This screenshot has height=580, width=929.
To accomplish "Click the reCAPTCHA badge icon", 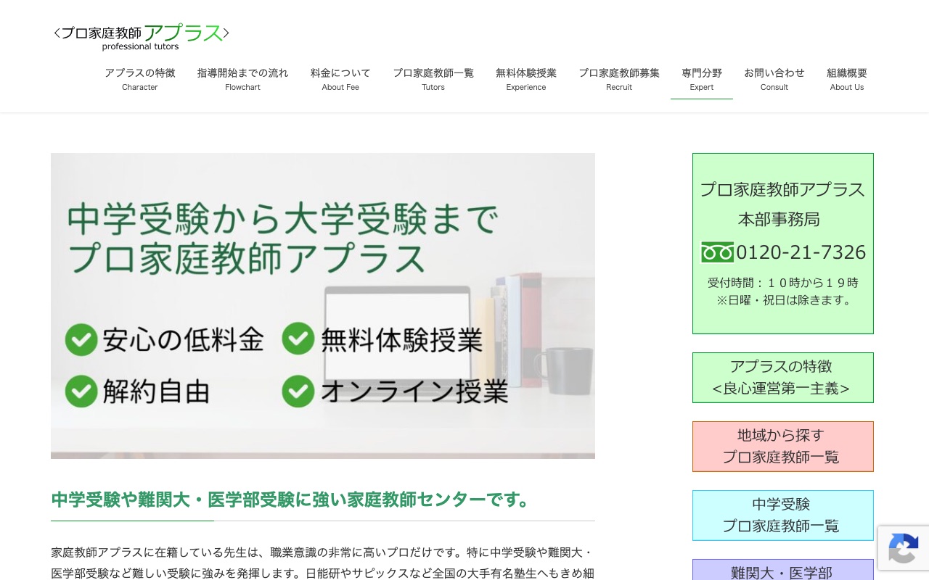I will tap(904, 548).
